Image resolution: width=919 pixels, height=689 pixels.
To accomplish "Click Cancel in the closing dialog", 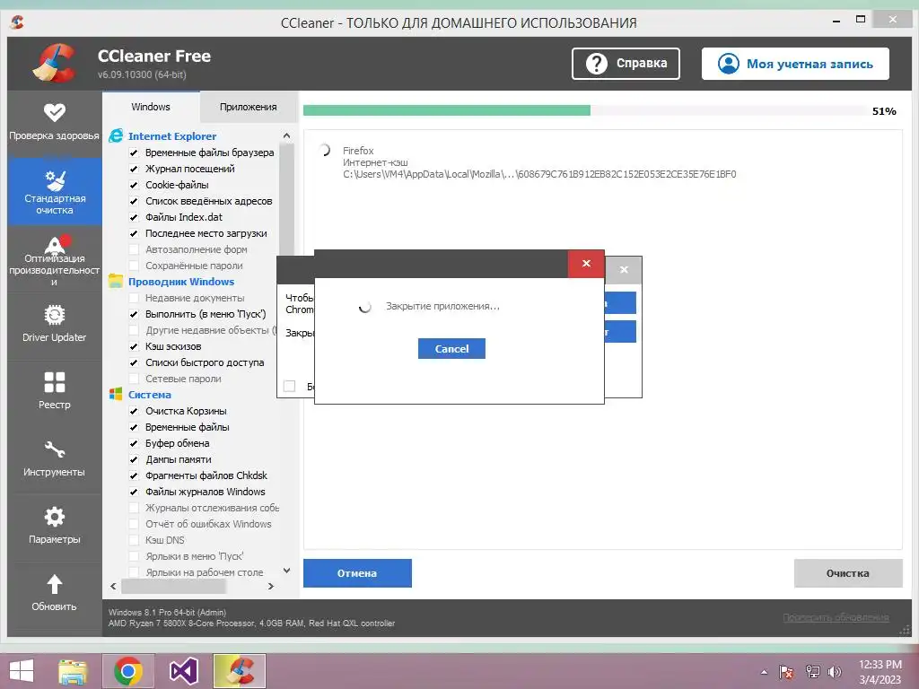I will (x=451, y=349).
